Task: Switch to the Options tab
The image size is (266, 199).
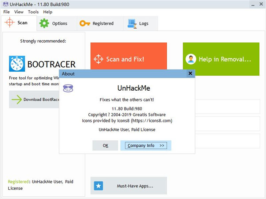Action: click(57, 23)
